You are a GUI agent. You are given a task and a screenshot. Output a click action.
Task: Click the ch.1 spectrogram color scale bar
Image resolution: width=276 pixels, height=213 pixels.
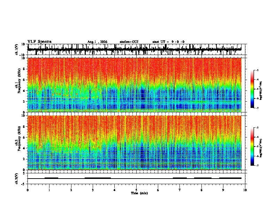(252, 89)
